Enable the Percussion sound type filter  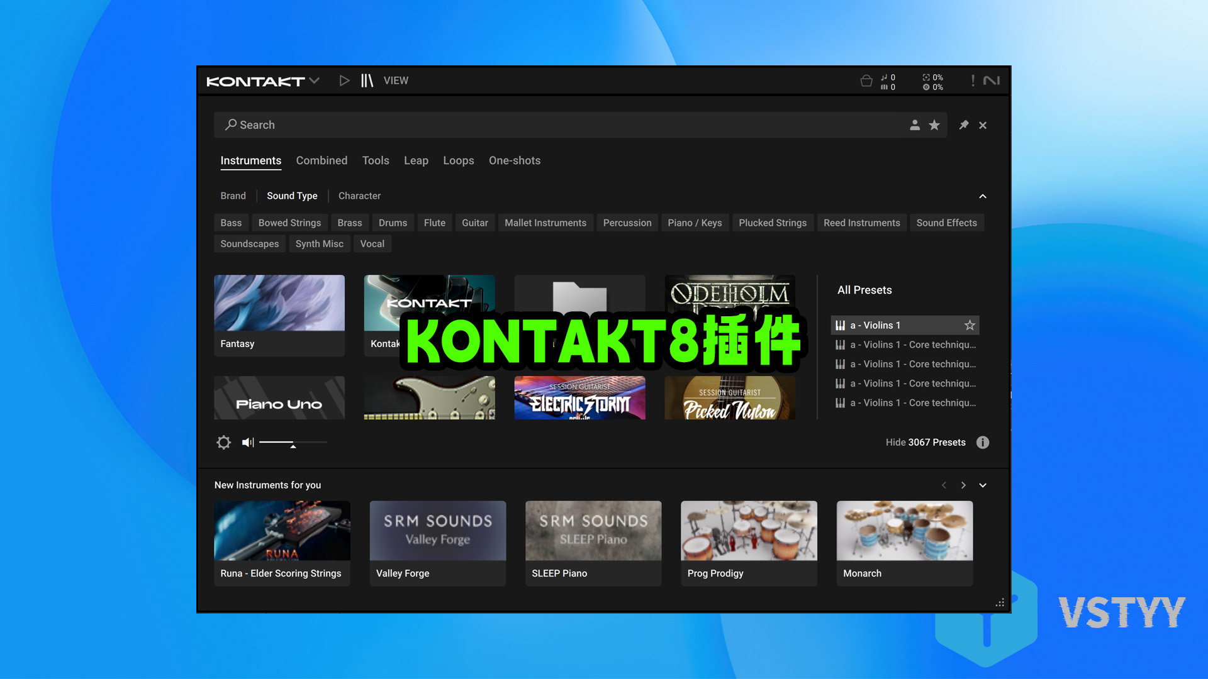point(627,223)
